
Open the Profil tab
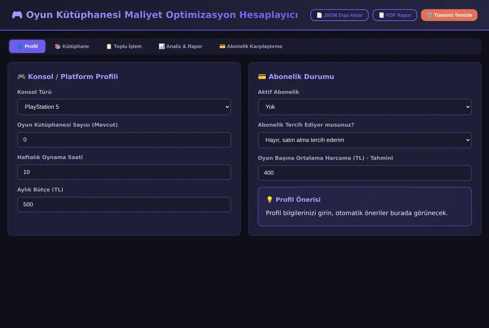click(x=27, y=46)
